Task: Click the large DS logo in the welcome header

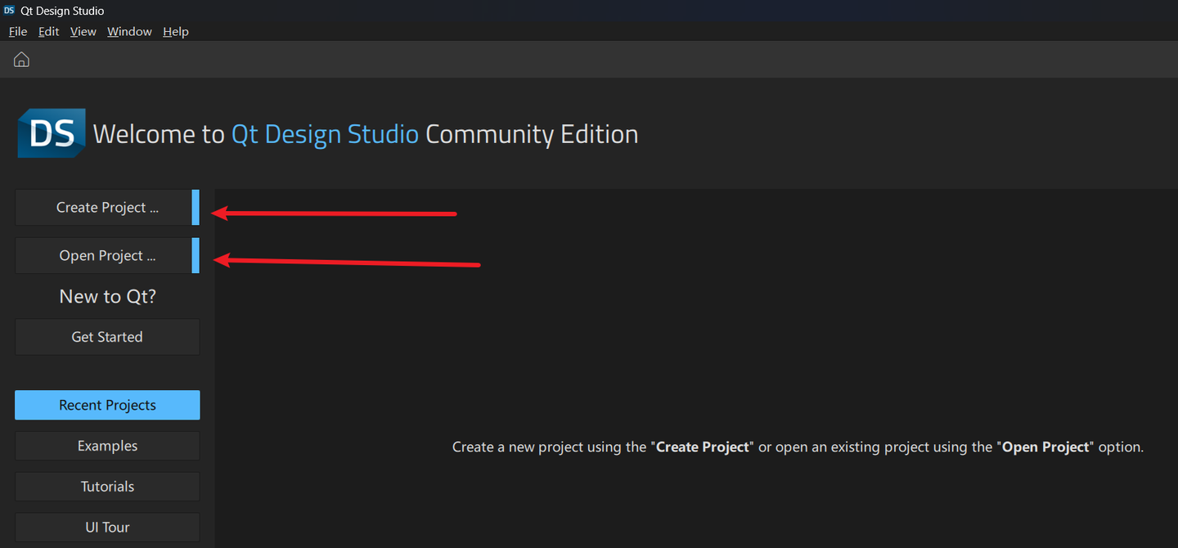Action: click(51, 133)
